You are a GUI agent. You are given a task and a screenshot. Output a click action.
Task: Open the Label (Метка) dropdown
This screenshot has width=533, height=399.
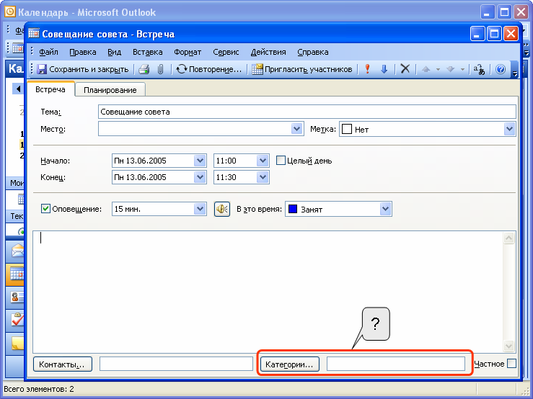point(509,129)
